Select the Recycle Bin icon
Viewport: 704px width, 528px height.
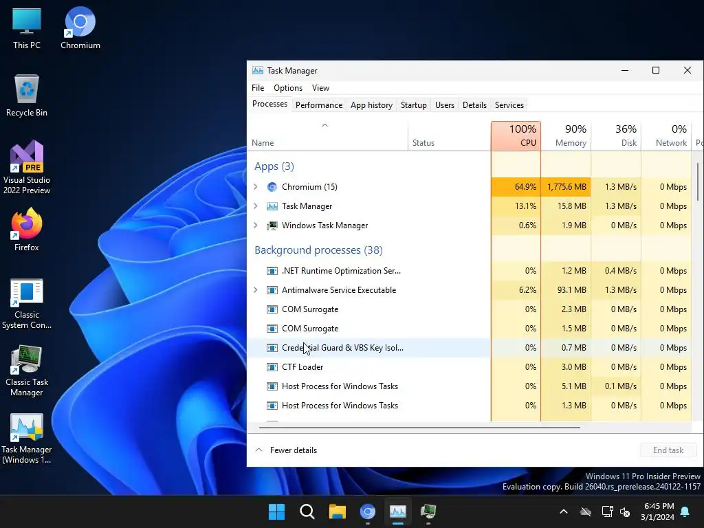tap(27, 95)
